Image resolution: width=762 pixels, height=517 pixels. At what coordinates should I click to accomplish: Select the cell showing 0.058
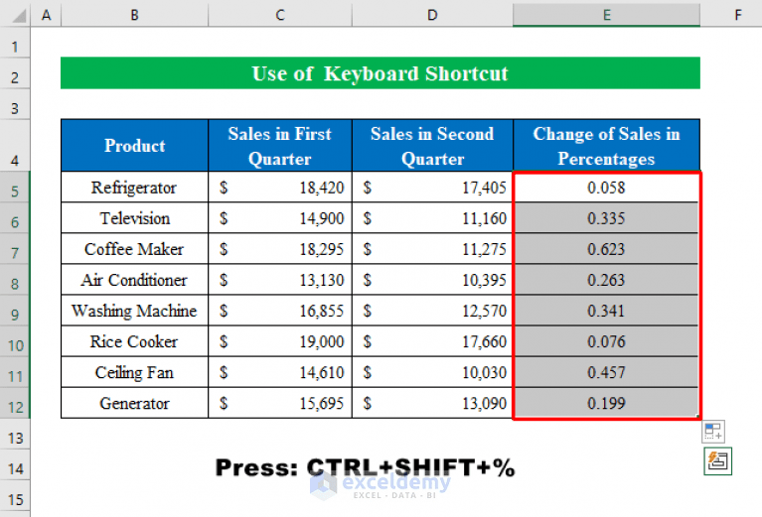pyautogui.click(x=606, y=187)
